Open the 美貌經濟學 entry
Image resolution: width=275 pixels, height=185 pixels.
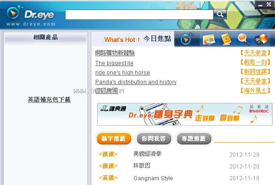click(147, 154)
